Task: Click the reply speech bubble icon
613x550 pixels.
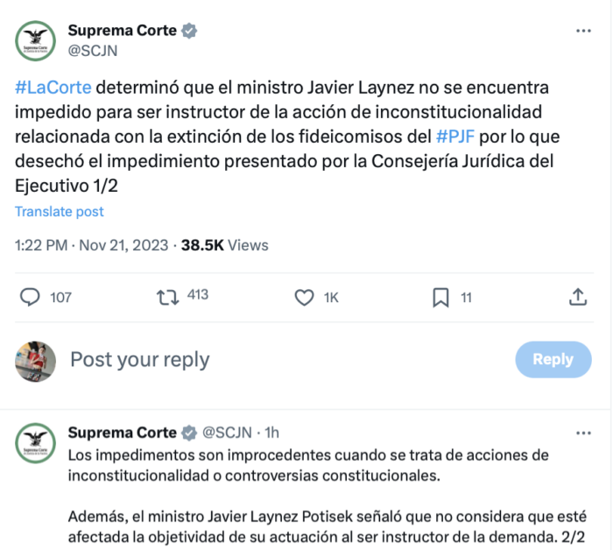Action: 31,298
